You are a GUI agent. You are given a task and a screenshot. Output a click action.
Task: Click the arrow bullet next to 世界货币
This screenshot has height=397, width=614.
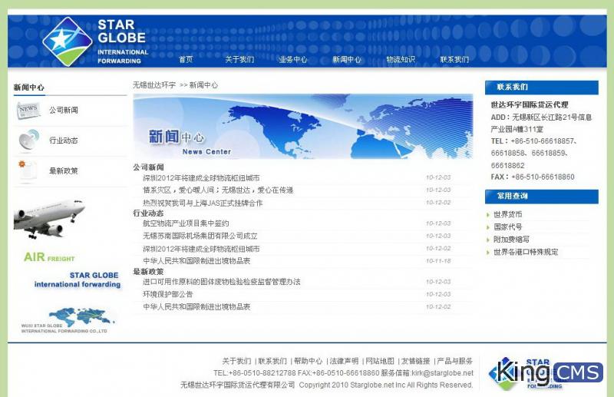(x=488, y=215)
